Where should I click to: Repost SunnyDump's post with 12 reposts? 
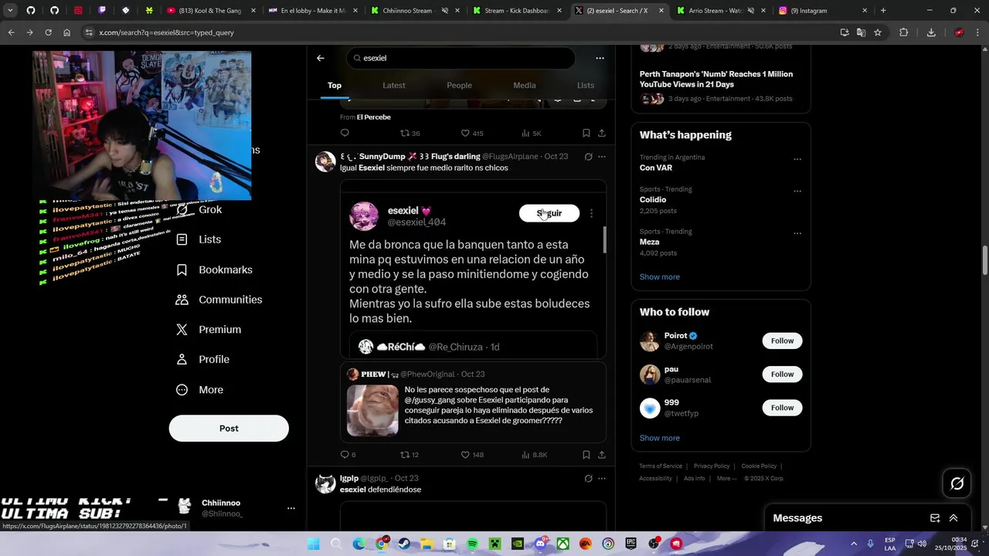410,455
